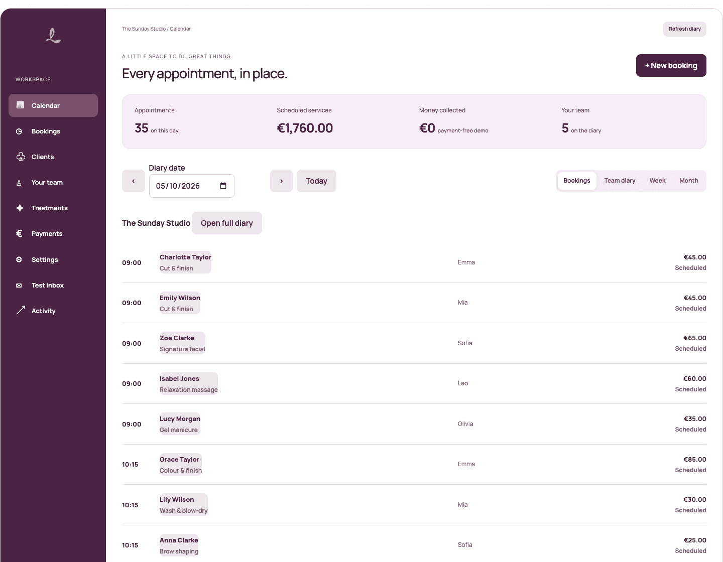Switch to the Team diary tab
Screen dimensions: 723x562
620,181
